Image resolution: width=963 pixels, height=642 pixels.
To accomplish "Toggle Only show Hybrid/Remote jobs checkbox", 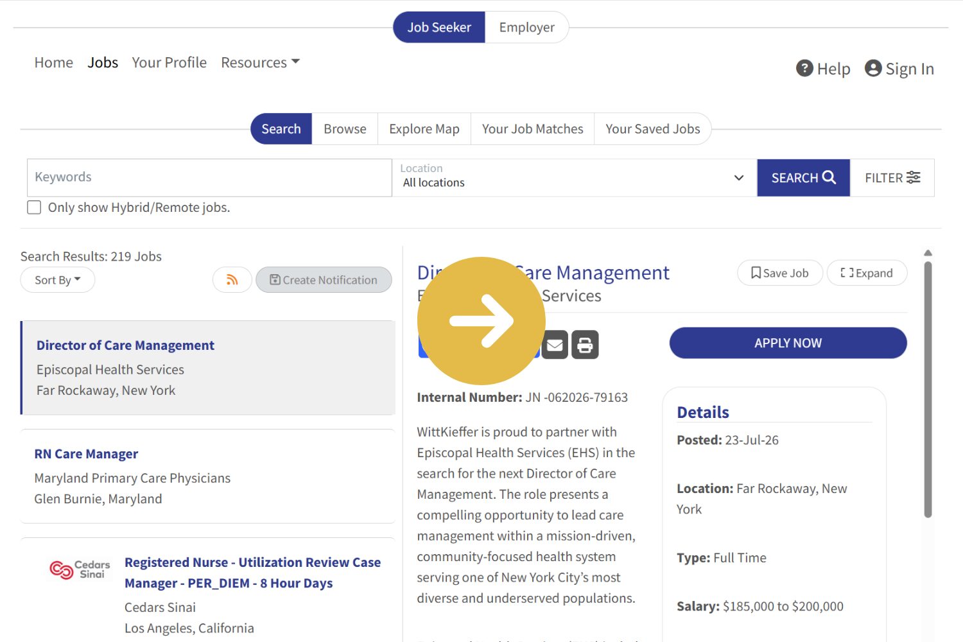I will 34,207.
